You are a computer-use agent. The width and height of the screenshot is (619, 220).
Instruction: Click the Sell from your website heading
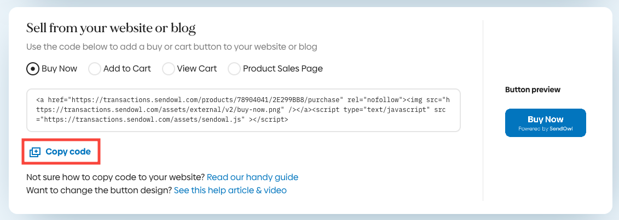click(x=111, y=28)
